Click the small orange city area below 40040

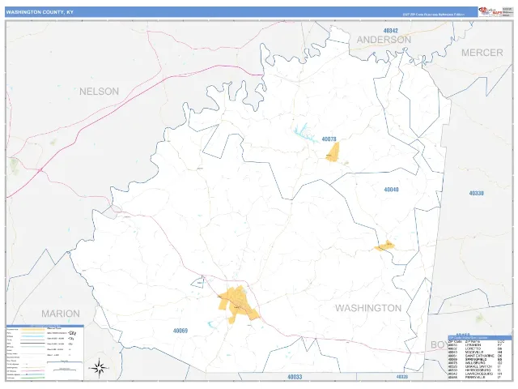pyautogui.click(x=384, y=246)
